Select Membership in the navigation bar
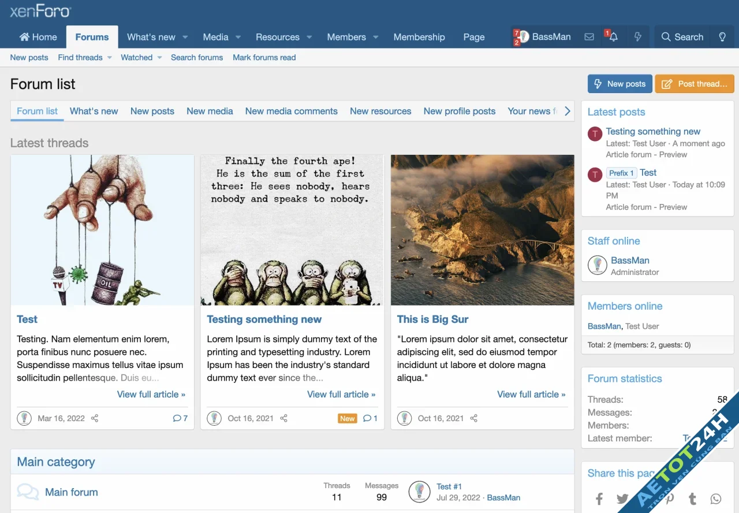 [419, 36]
